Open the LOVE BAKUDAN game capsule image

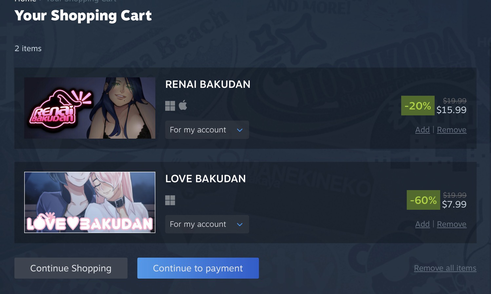[90, 202]
